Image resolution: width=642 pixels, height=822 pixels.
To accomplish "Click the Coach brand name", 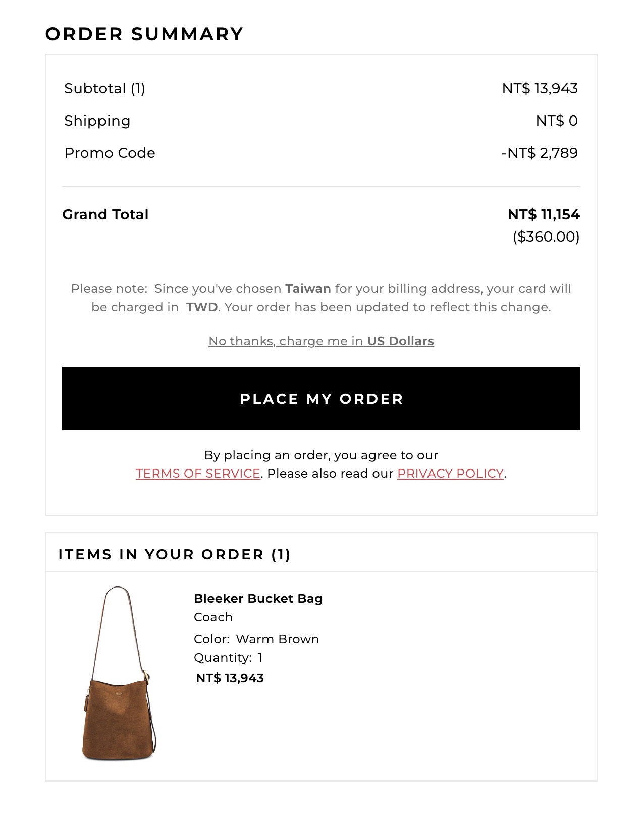I will (213, 617).
